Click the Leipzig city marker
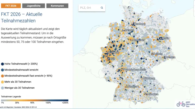The image size is (195, 109). 153,54
